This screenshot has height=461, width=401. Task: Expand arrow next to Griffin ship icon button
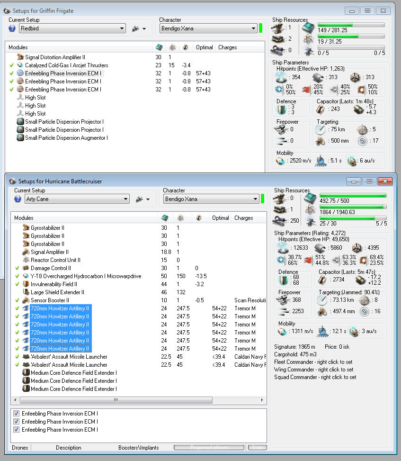point(144,29)
